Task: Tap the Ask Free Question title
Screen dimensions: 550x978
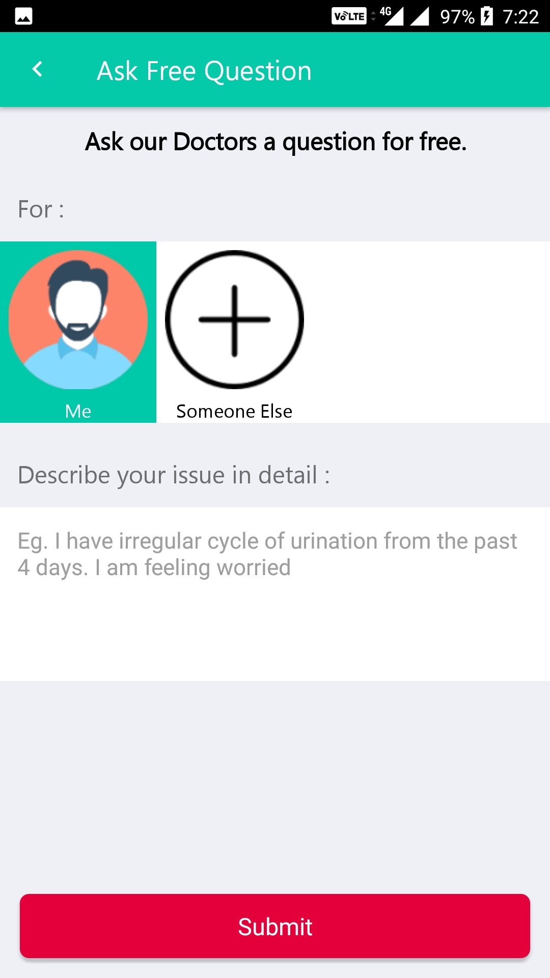Action: [204, 71]
